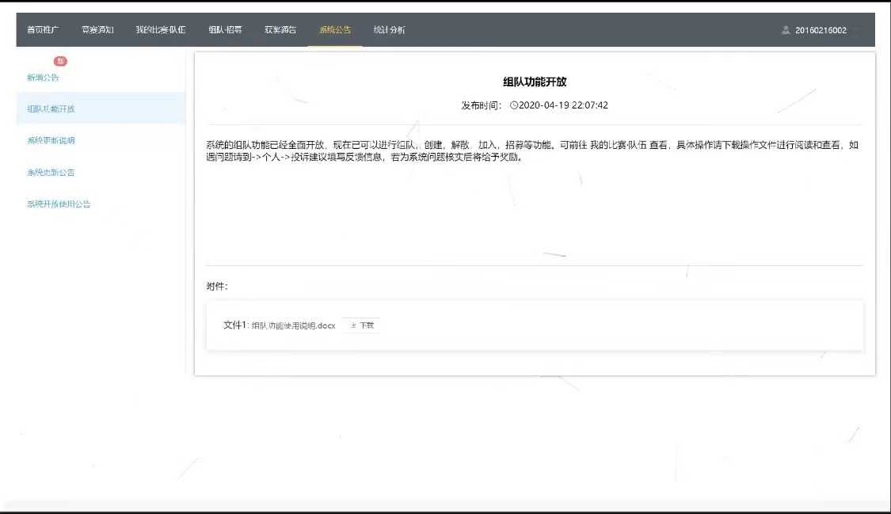Click the clock icon beside publish time

[514, 105]
